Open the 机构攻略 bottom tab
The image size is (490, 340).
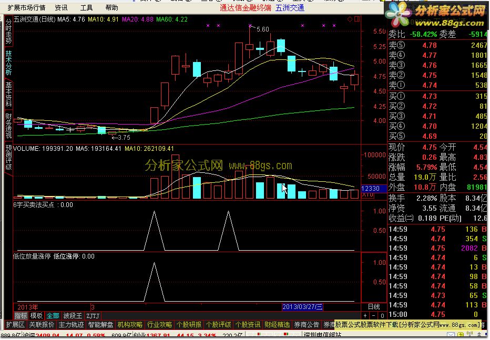click(130, 325)
